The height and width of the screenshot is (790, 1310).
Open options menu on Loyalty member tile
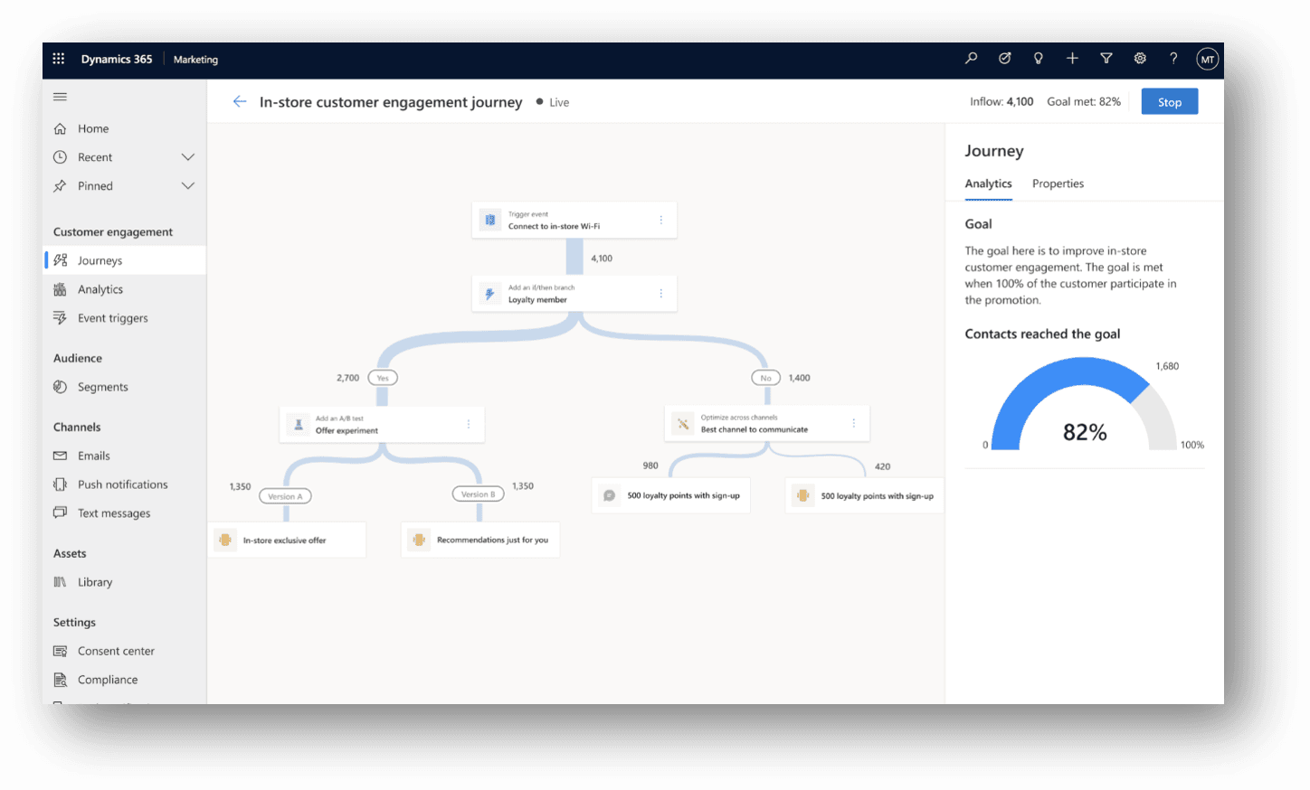(x=661, y=294)
